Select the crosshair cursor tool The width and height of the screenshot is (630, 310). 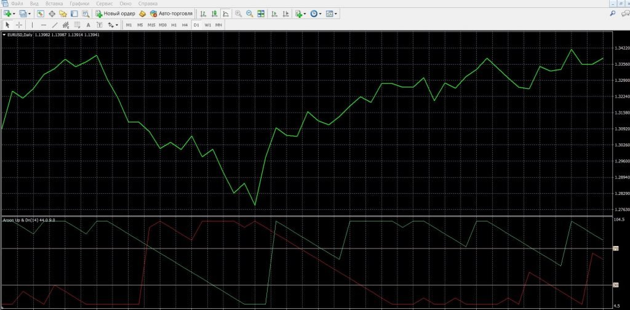point(19,25)
